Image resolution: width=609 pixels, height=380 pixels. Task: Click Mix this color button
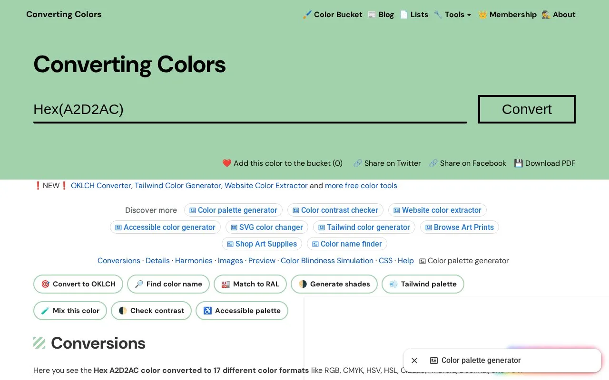point(70,311)
